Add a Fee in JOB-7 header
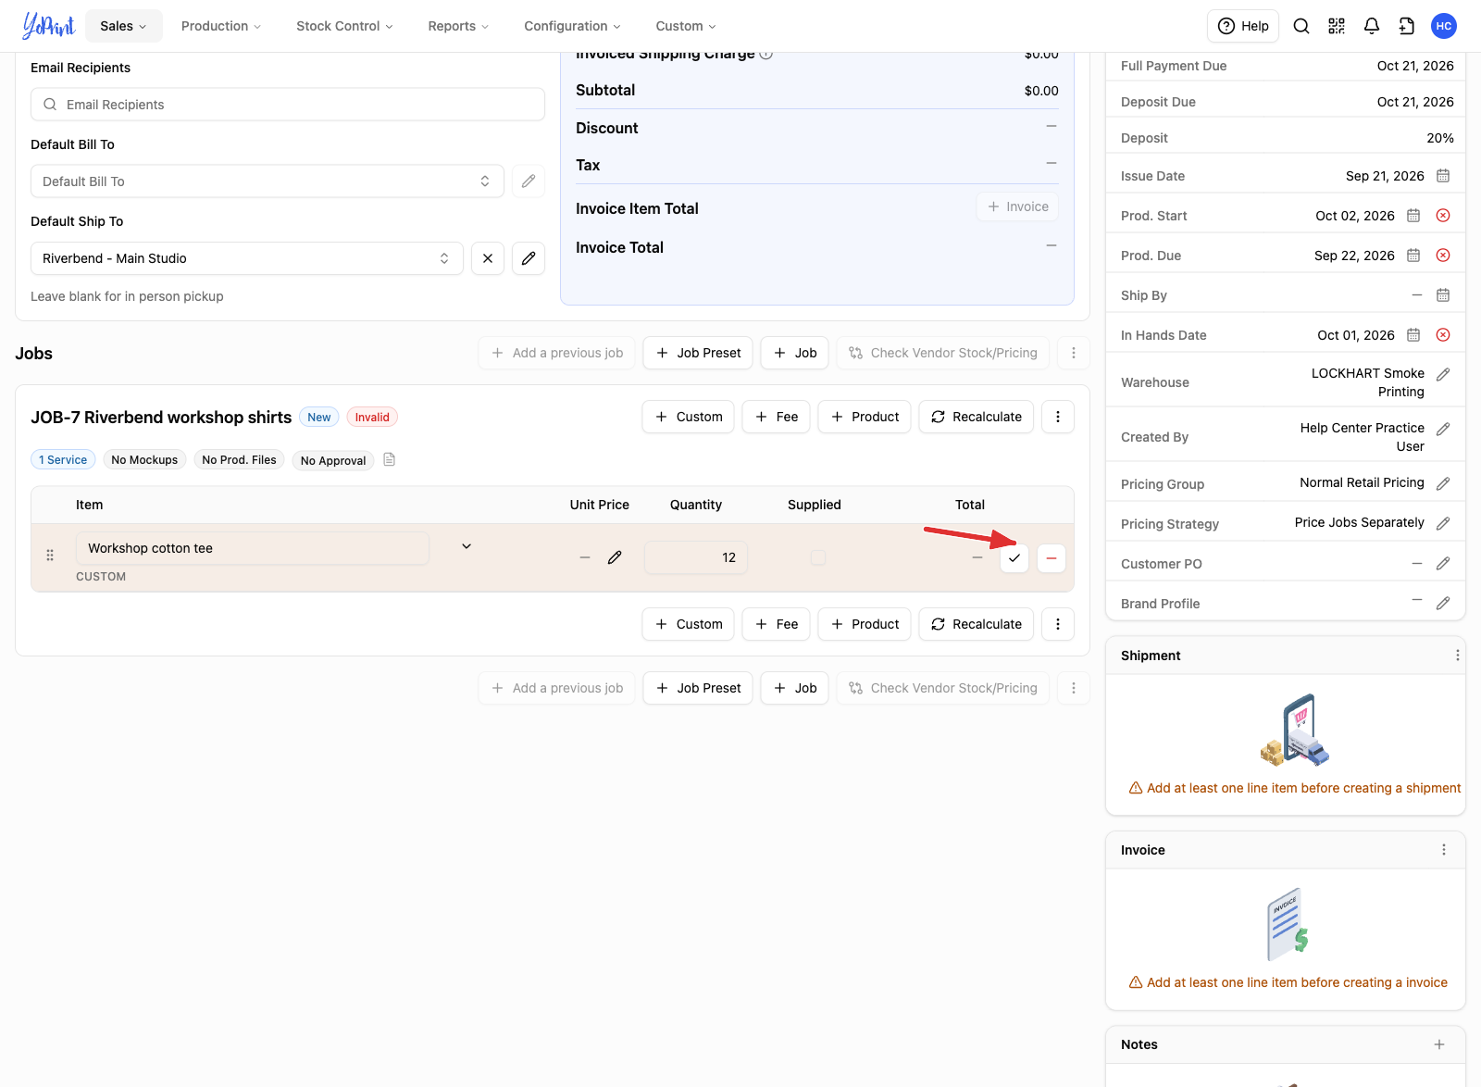Screen dimensions: 1481x1087 tap(777, 417)
